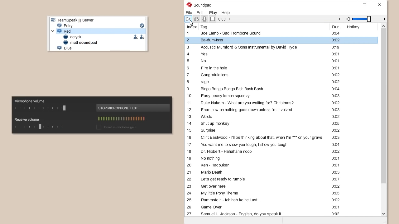
Task: Click deryck's channel admin badge icon
Action: click(x=136, y=37)
